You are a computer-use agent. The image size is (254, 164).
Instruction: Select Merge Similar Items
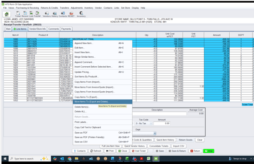[x=102, y=57]
